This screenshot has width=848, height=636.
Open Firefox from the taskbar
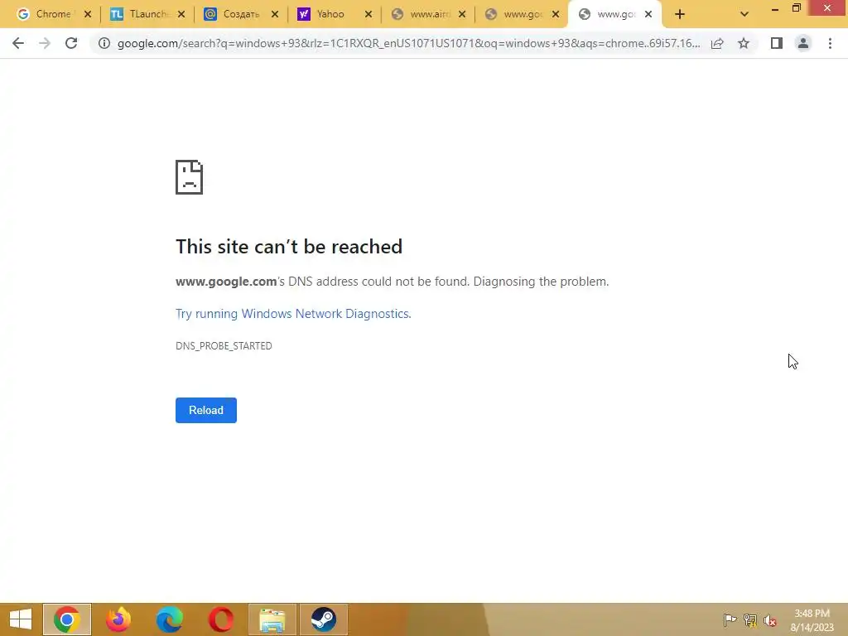118,619
